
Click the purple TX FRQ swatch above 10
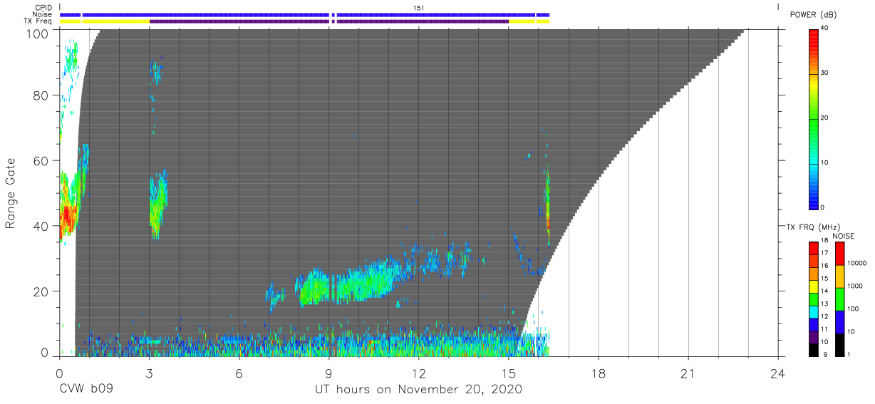click(x=814, y=336)
